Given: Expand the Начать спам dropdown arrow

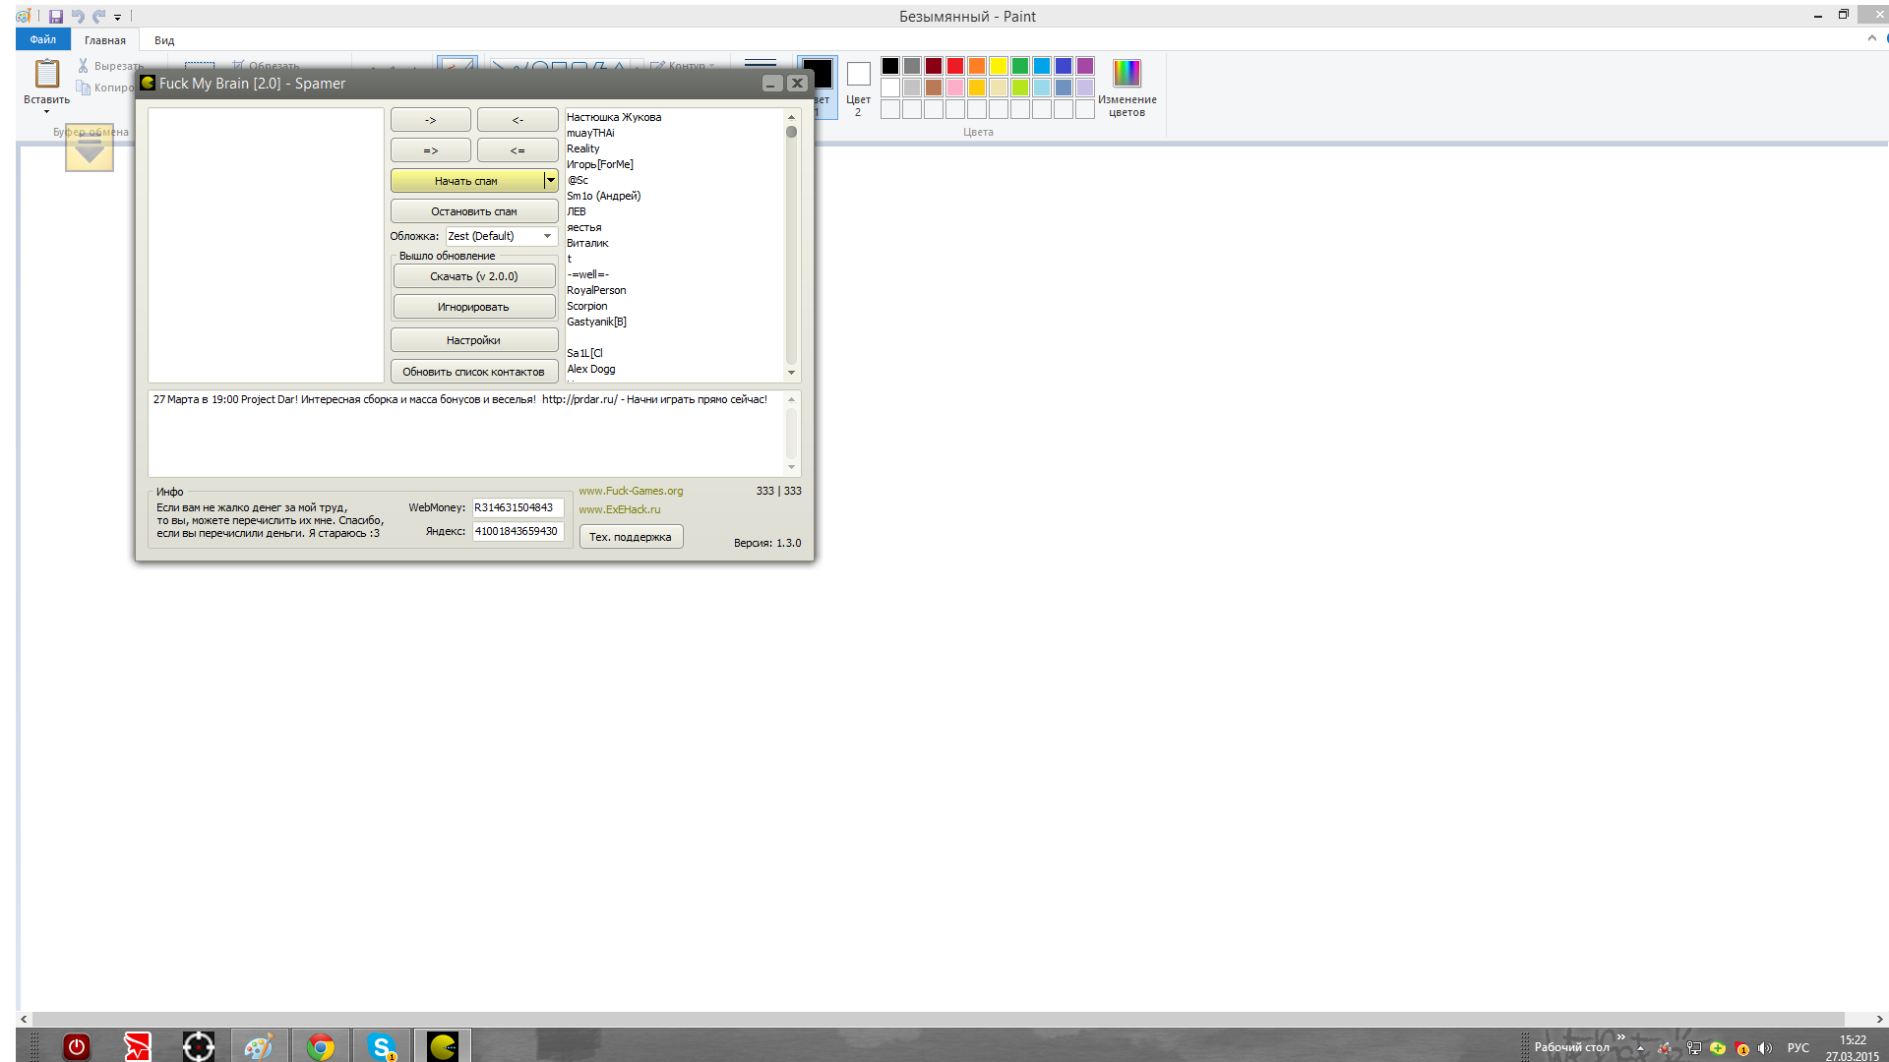Looking at the screenshot, I should (551, 181).
